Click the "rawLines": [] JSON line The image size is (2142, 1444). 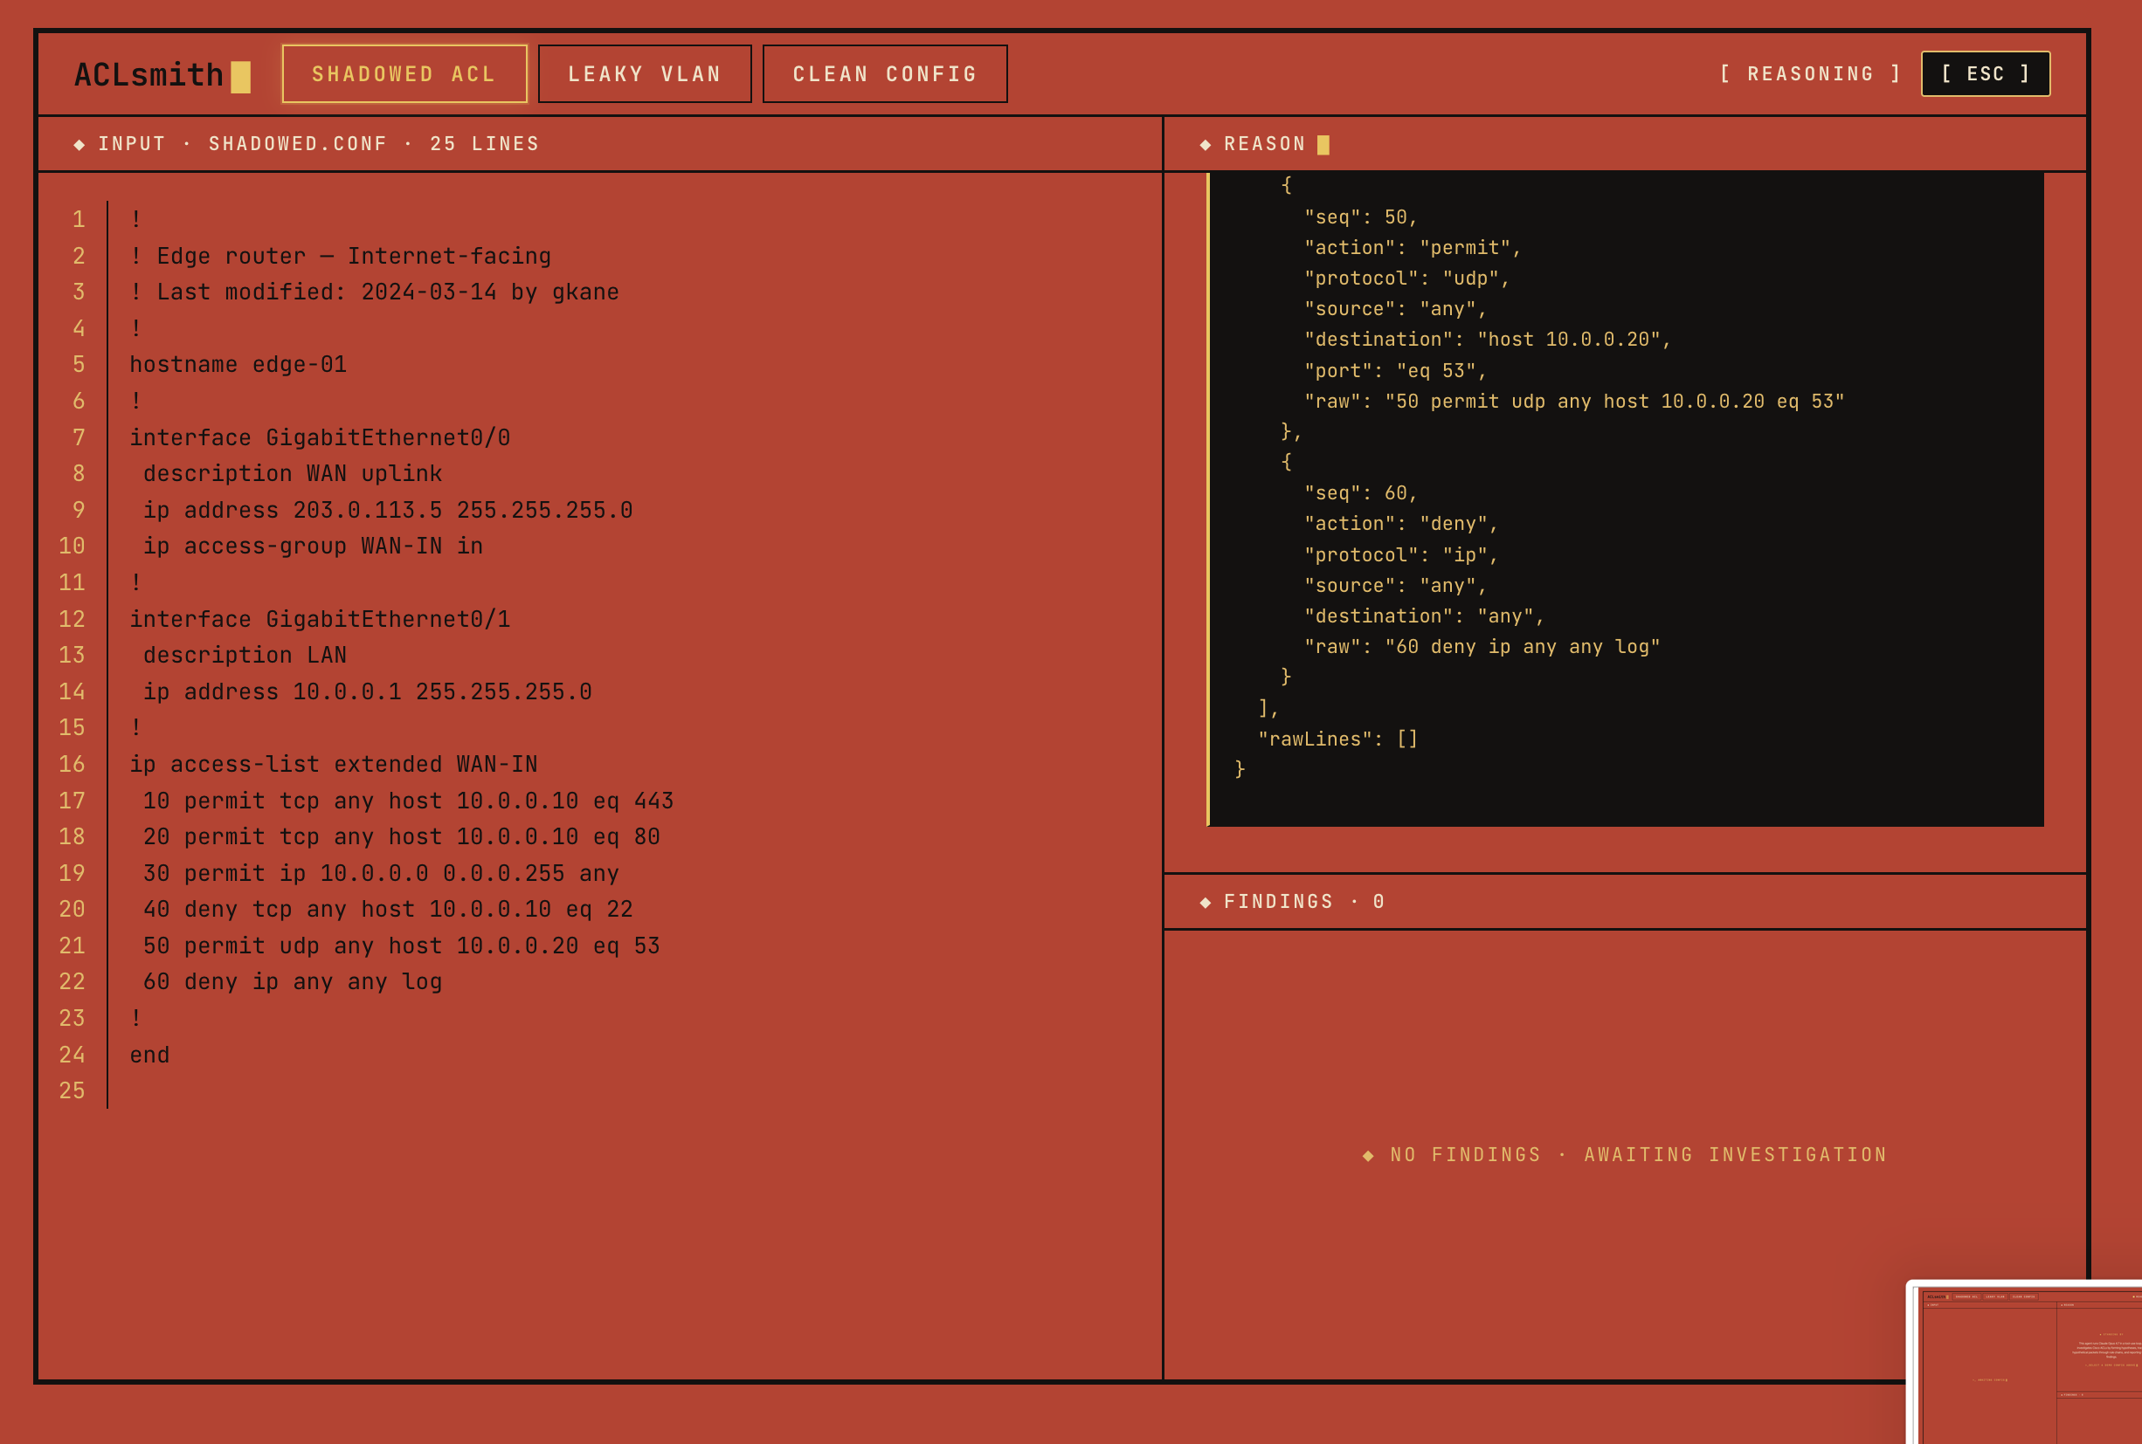click(x=1337, y=739)
